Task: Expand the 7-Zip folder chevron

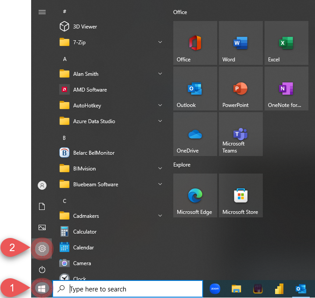Action: click(x=160, y=42)
